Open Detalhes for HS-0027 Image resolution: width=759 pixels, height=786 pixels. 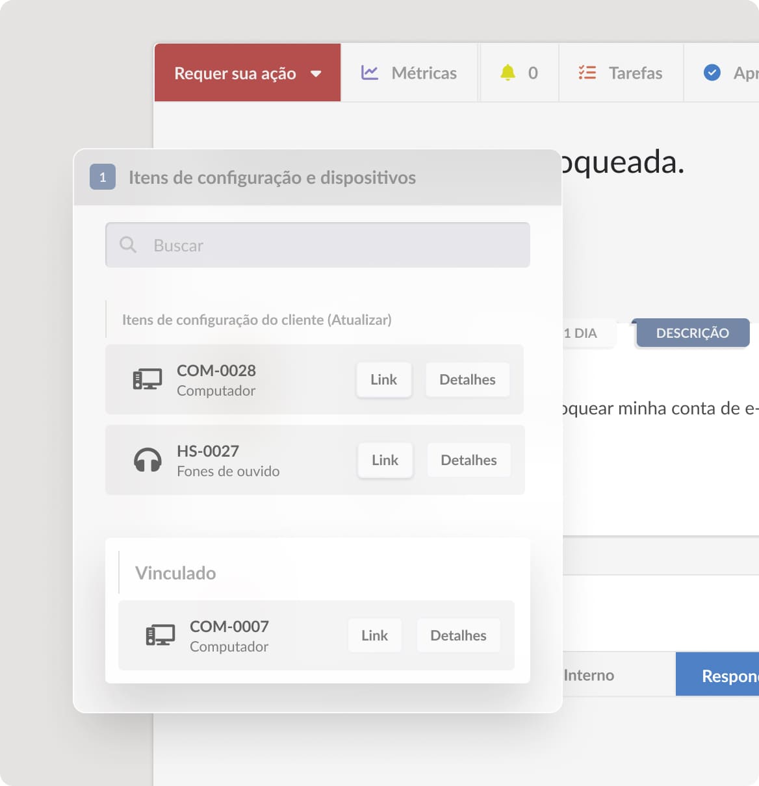tap(469, 460)
